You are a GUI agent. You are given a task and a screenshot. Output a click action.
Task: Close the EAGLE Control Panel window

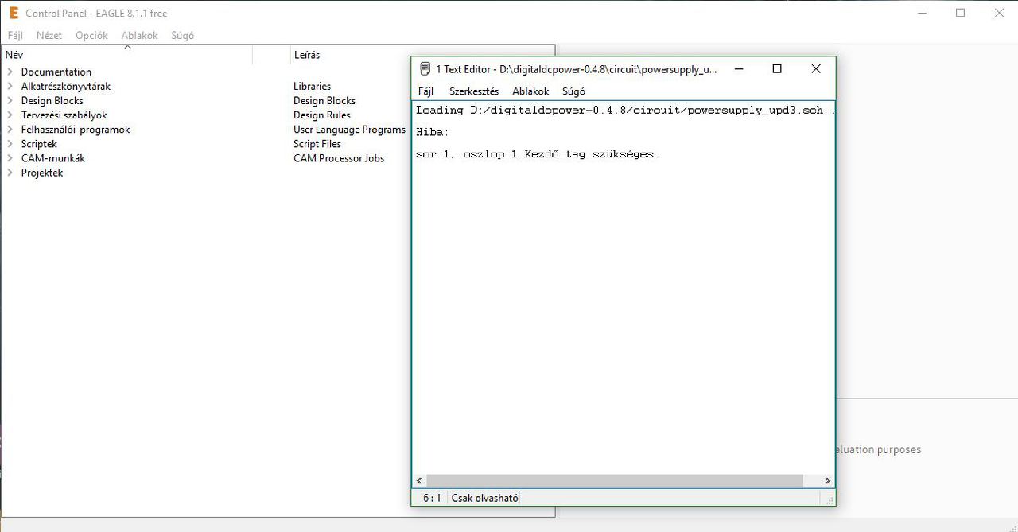999,13
